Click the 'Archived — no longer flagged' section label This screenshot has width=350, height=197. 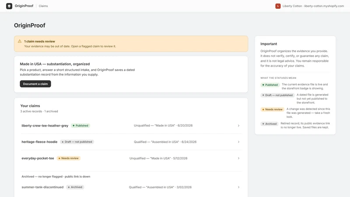(x=56, y=176)
